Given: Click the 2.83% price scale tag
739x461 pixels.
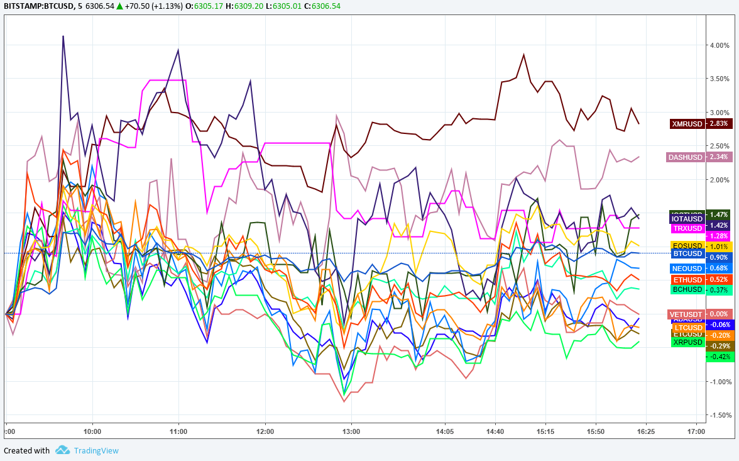Looking at the screenshot, I should [x=719, y=124].
